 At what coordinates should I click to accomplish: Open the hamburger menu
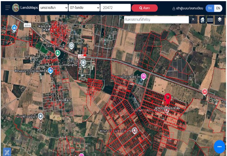click(x=8, y=8)
